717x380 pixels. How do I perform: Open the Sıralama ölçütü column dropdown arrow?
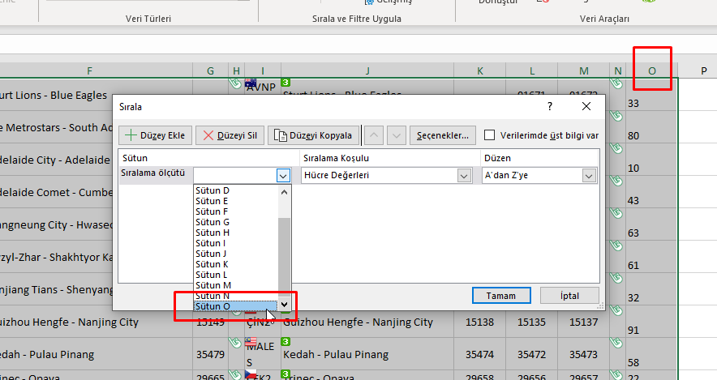tap(283, 175)
